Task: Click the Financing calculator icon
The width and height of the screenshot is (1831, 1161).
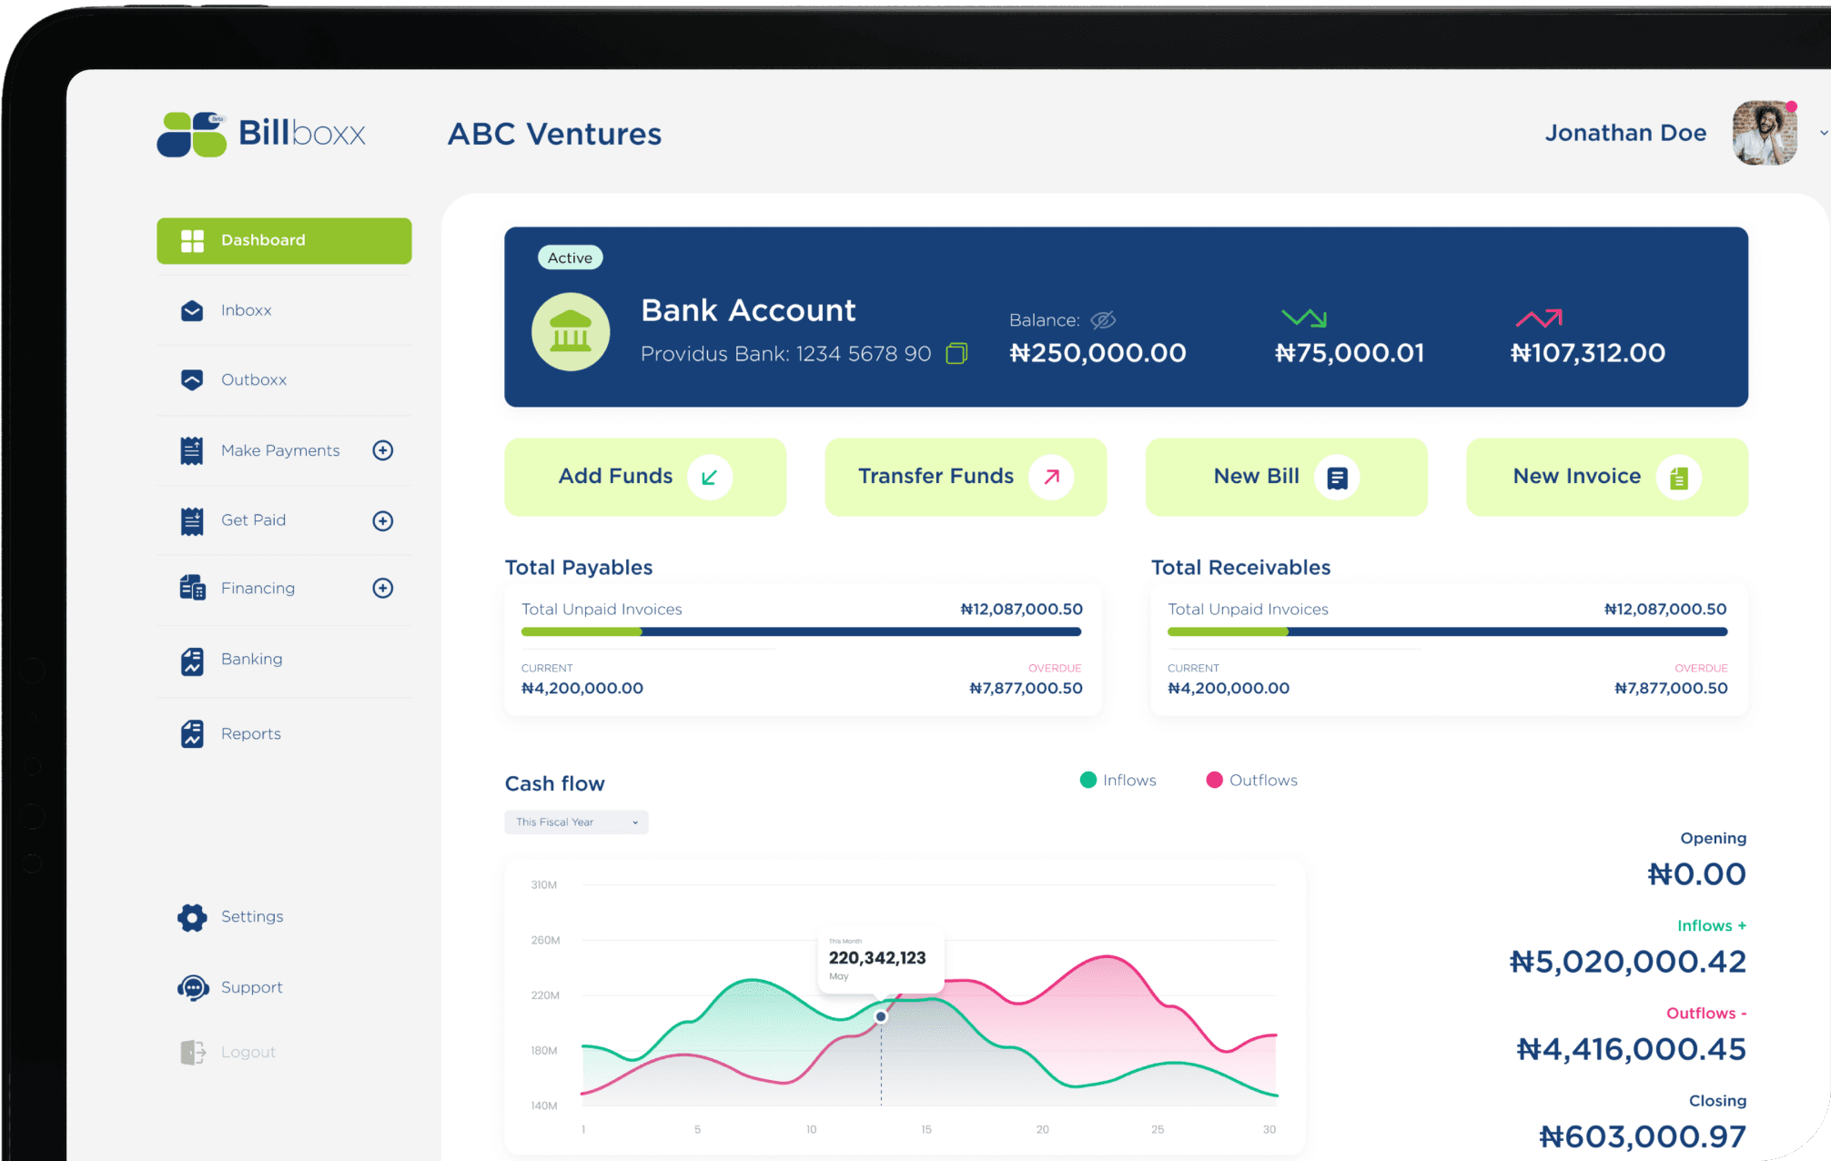Action: pyautogui.click(x=192, y=588)
